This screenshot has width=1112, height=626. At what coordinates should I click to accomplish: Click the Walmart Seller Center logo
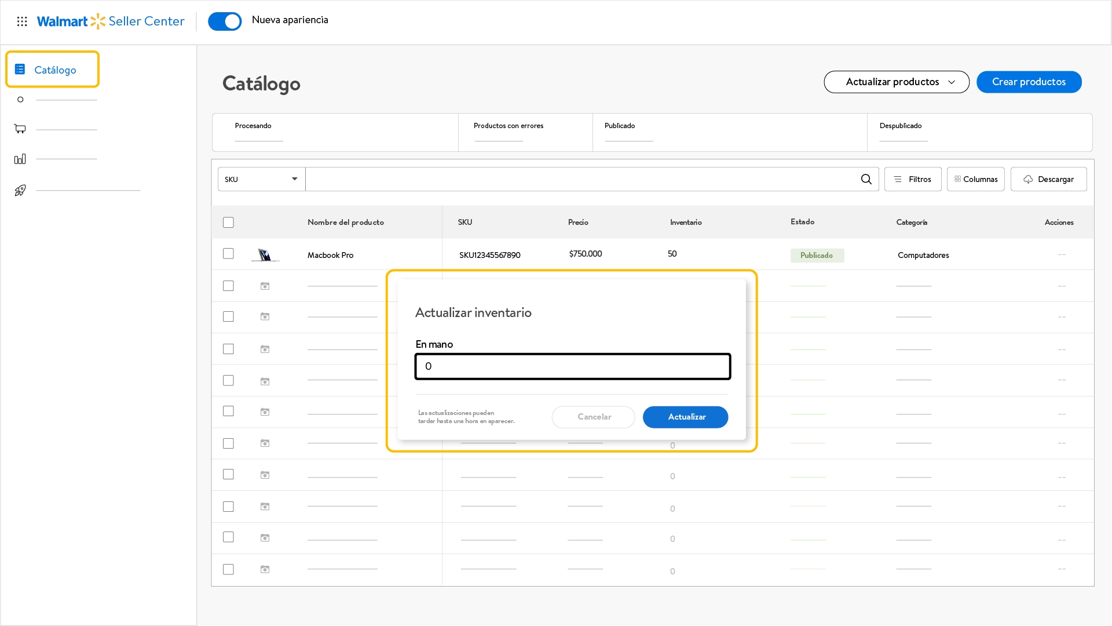pos(111,21)
